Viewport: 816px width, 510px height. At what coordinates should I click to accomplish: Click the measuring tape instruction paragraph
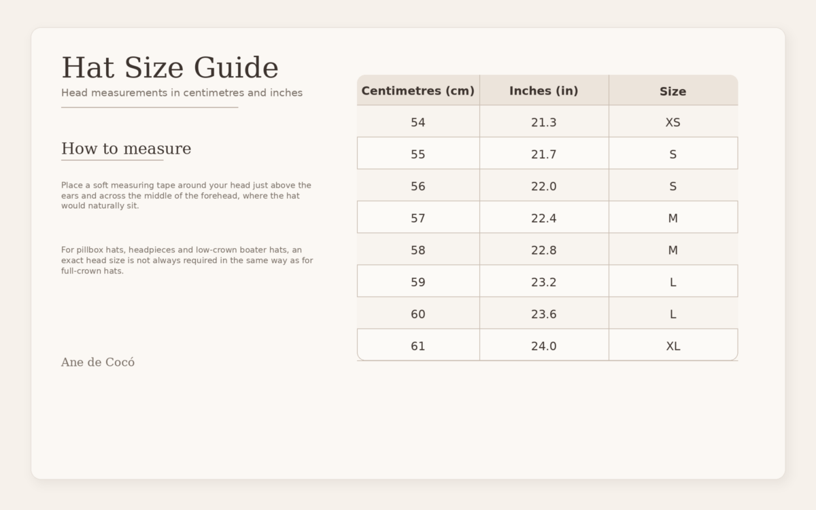[x=186, y=195]
